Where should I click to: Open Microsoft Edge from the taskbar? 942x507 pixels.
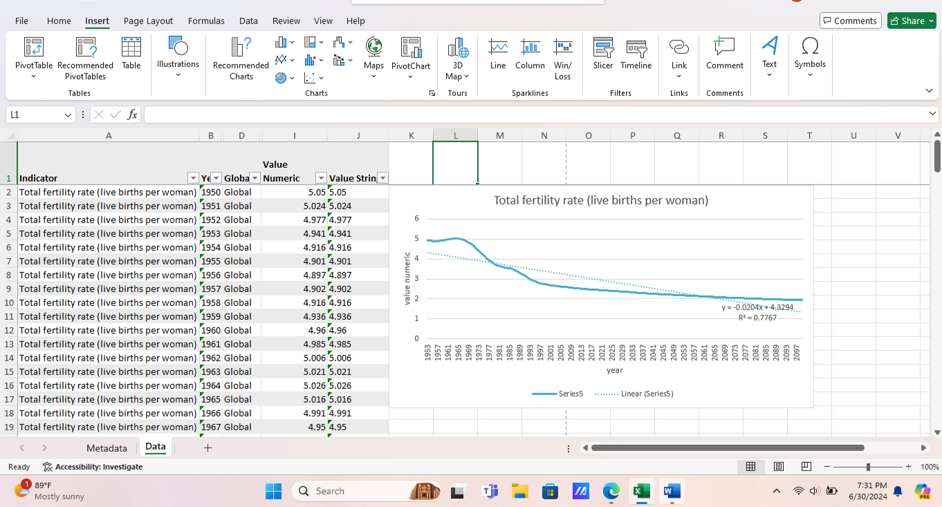[x=611, y=491]
